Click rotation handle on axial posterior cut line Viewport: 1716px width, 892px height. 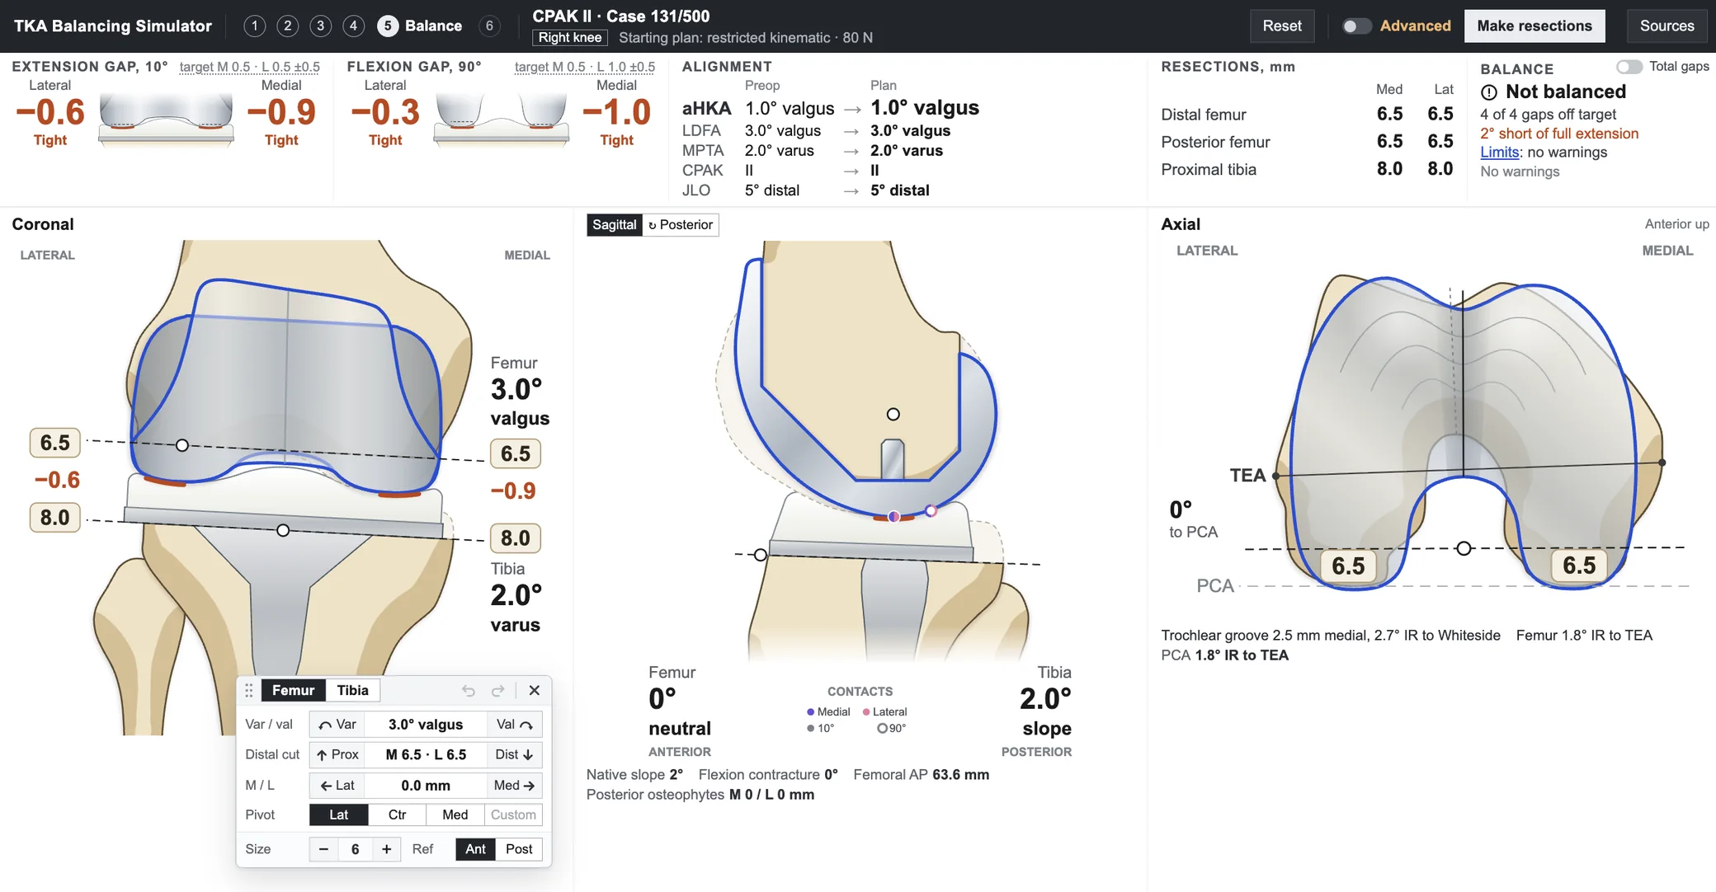[x=1464, y=548]
